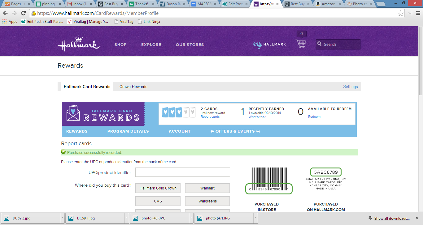Click the Redeem link
Screen dimensions: 423x225
(x=314, y=117)
